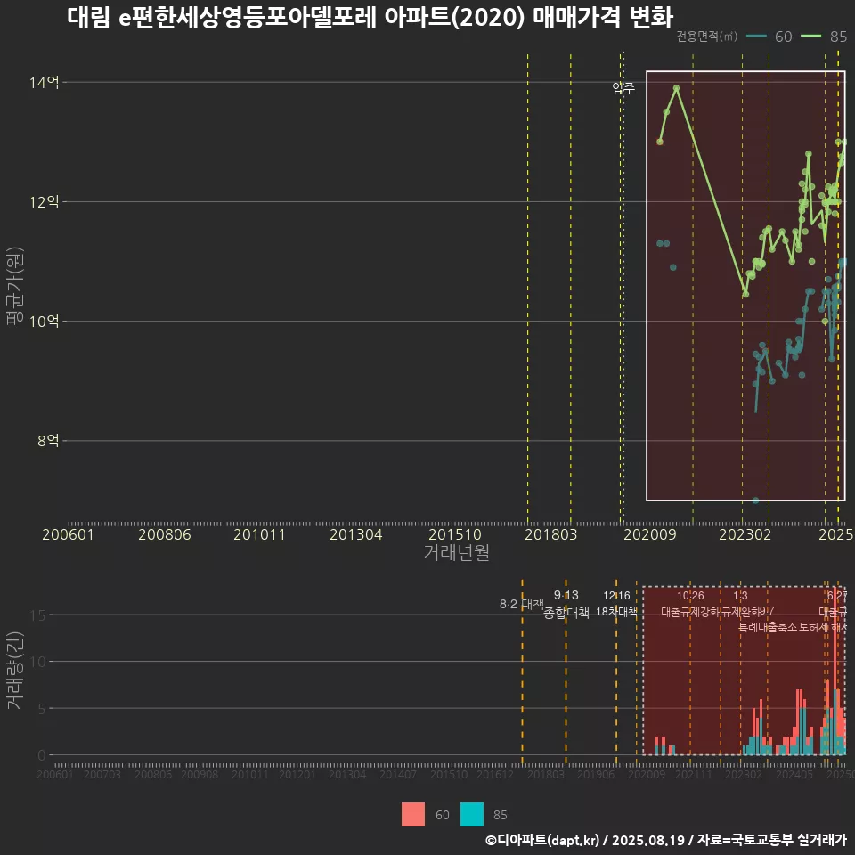Click the tallest salmon volume bar
The height and width of the screenshot is (855, 855).
pos(835,638)
